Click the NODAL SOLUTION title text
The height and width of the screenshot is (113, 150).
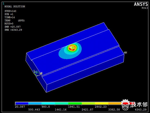[x=15, y=7]
